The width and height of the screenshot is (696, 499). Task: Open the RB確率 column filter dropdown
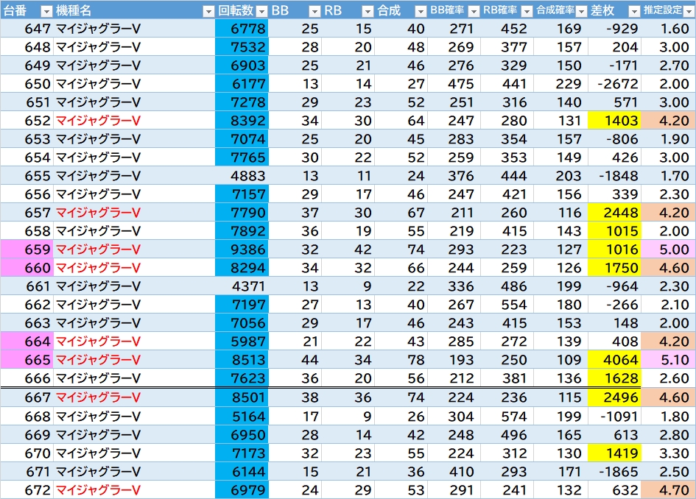coord(527,12)
